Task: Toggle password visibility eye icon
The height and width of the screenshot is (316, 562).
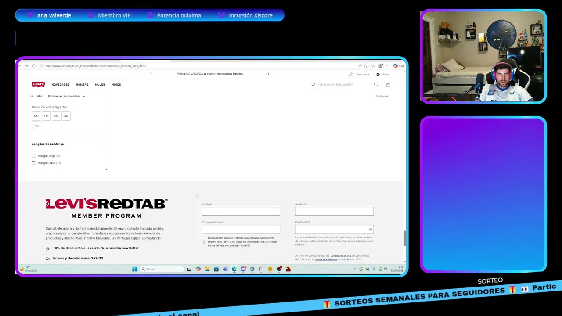Action: click(x=370, y=230)
